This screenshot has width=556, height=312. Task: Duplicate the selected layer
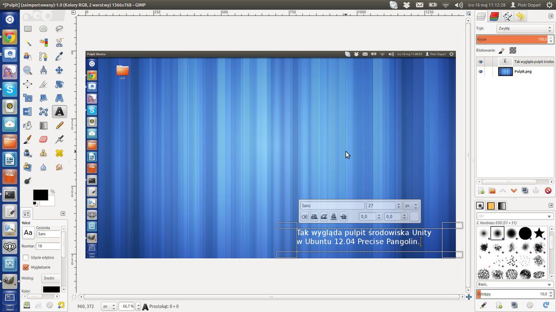(x=525, y=191)
